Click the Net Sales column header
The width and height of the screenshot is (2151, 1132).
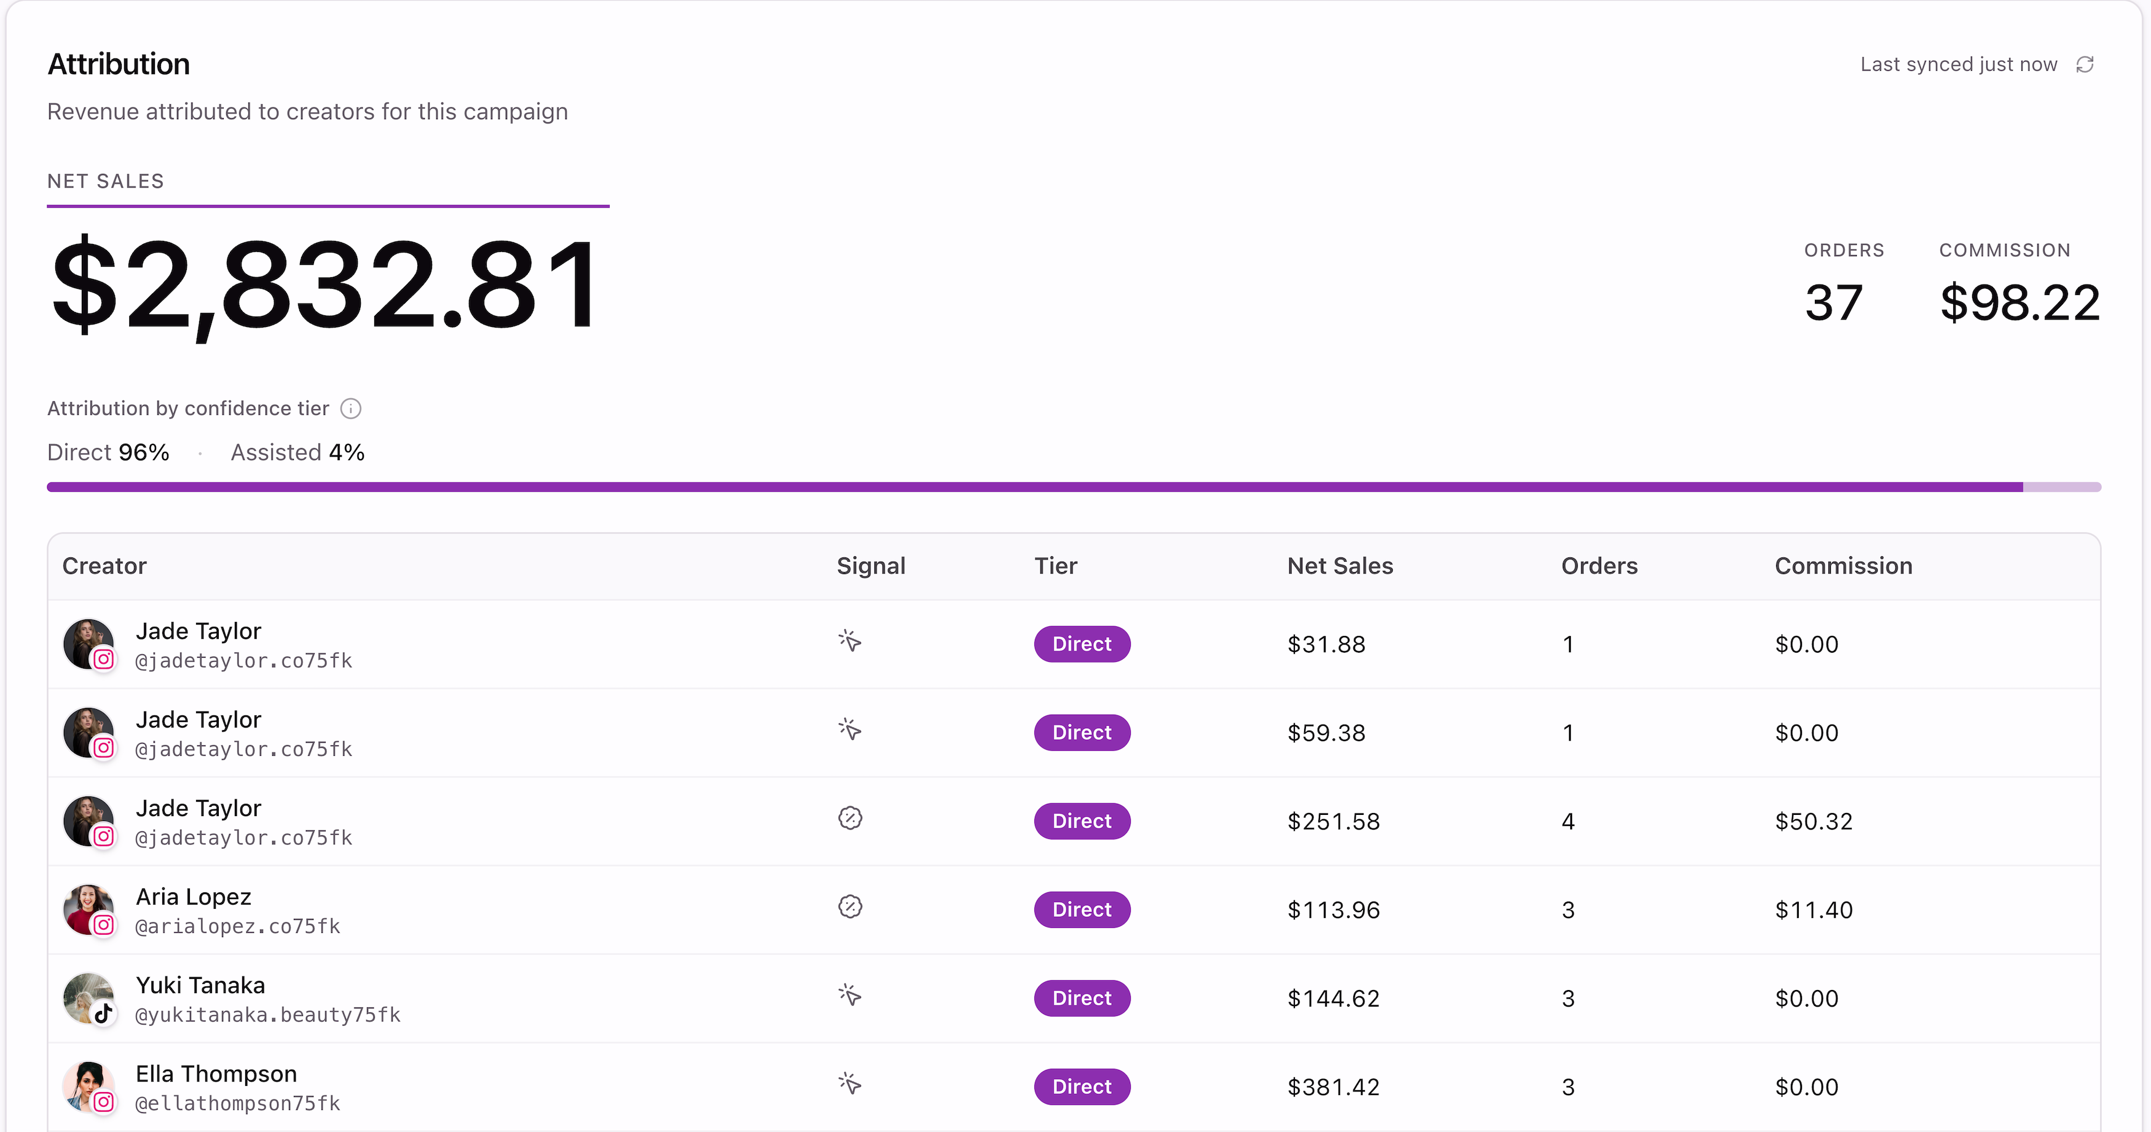pyautogui.click(x=1340, y=565)
